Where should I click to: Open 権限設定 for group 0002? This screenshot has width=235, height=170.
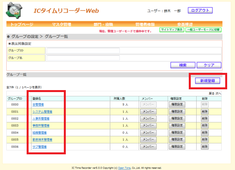coord(177,119)
